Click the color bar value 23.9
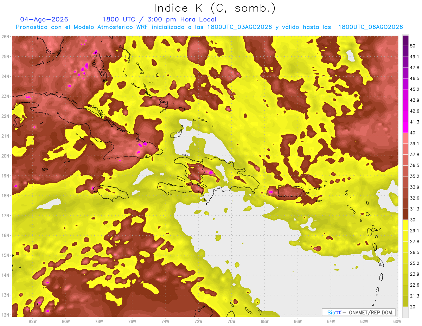The image size is (422, 326). pos(415,274)
